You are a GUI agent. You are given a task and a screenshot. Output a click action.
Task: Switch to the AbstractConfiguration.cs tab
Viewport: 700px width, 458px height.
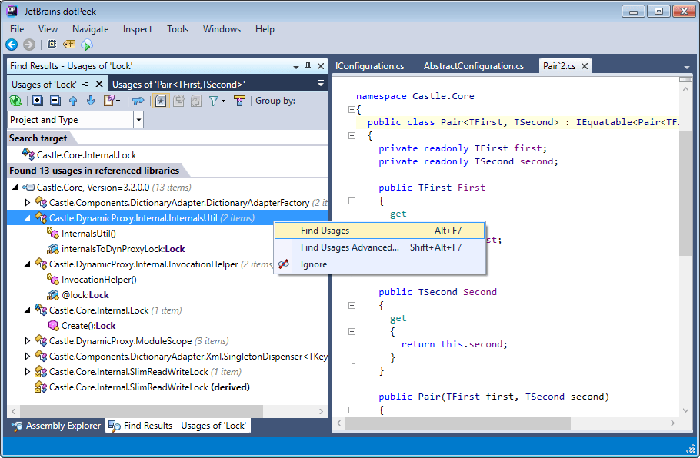coord(473,66)
